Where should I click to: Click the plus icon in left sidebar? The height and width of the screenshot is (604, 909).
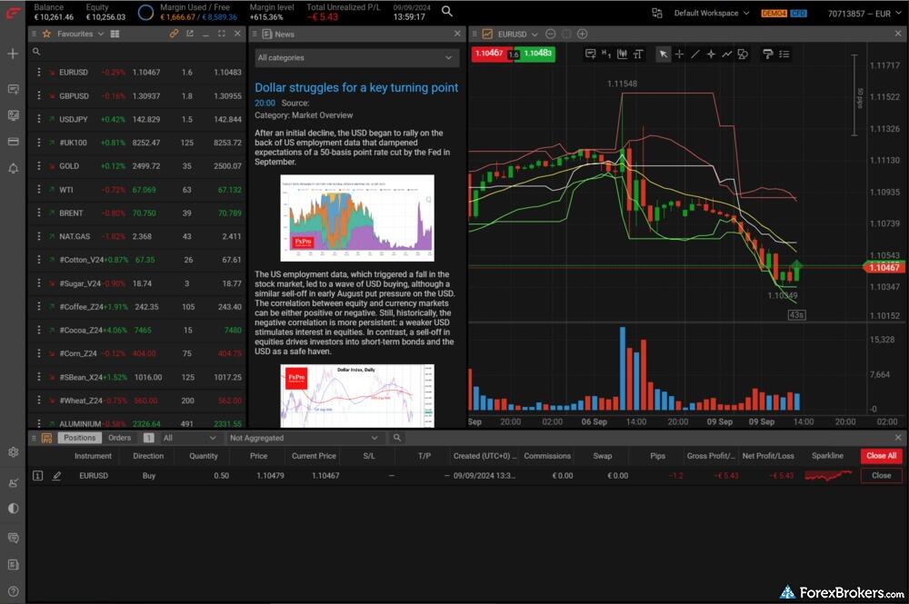click(x=13, y=54)
